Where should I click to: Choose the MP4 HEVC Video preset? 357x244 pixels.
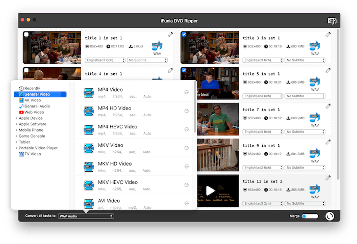pyautogui.click(x=117, y=126)
